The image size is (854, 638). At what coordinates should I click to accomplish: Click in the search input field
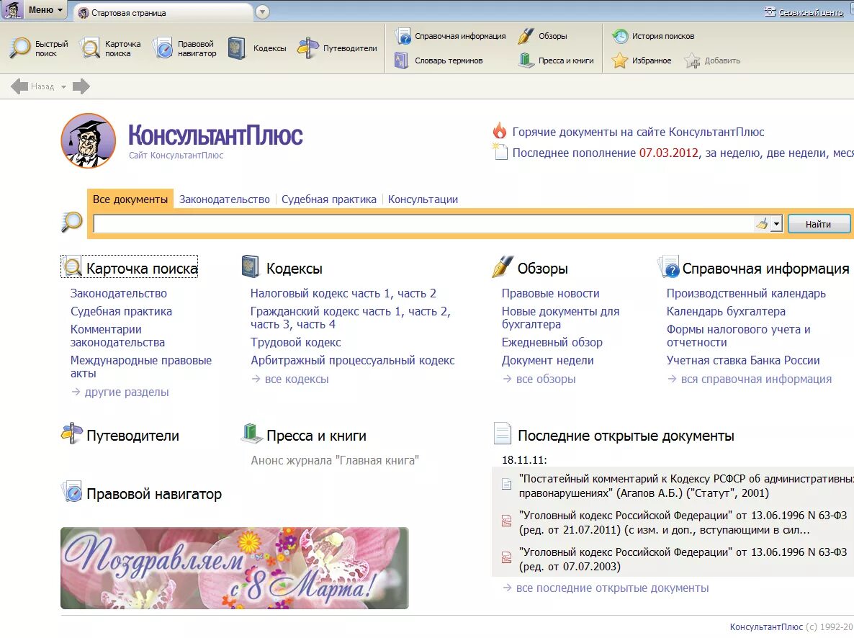[423, 223]
